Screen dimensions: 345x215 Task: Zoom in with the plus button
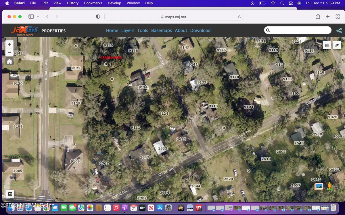(9, 44)
